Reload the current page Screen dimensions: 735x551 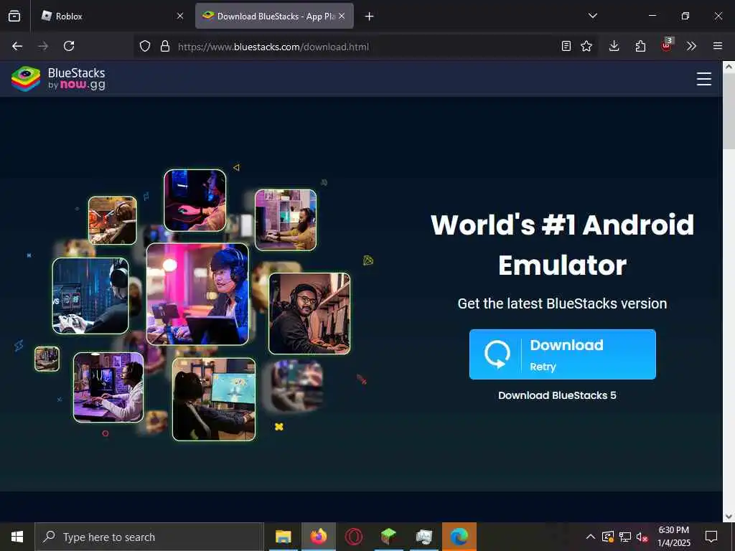tap(69, 46)
